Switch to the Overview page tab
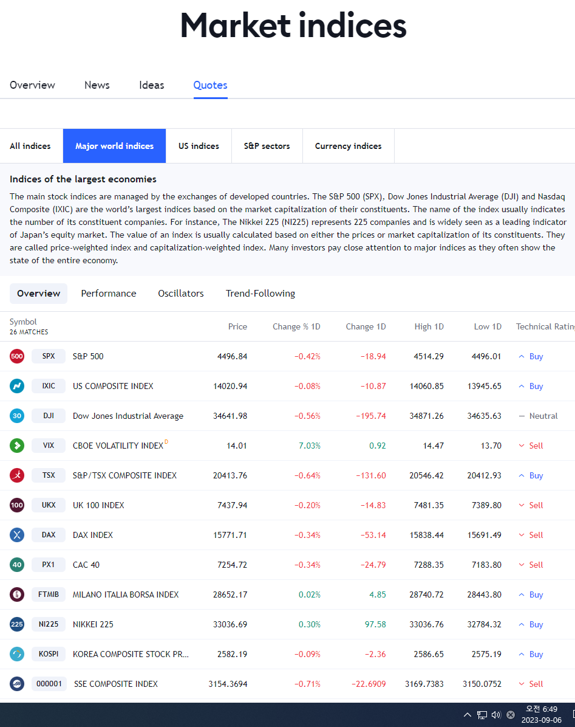 [32, 85]
